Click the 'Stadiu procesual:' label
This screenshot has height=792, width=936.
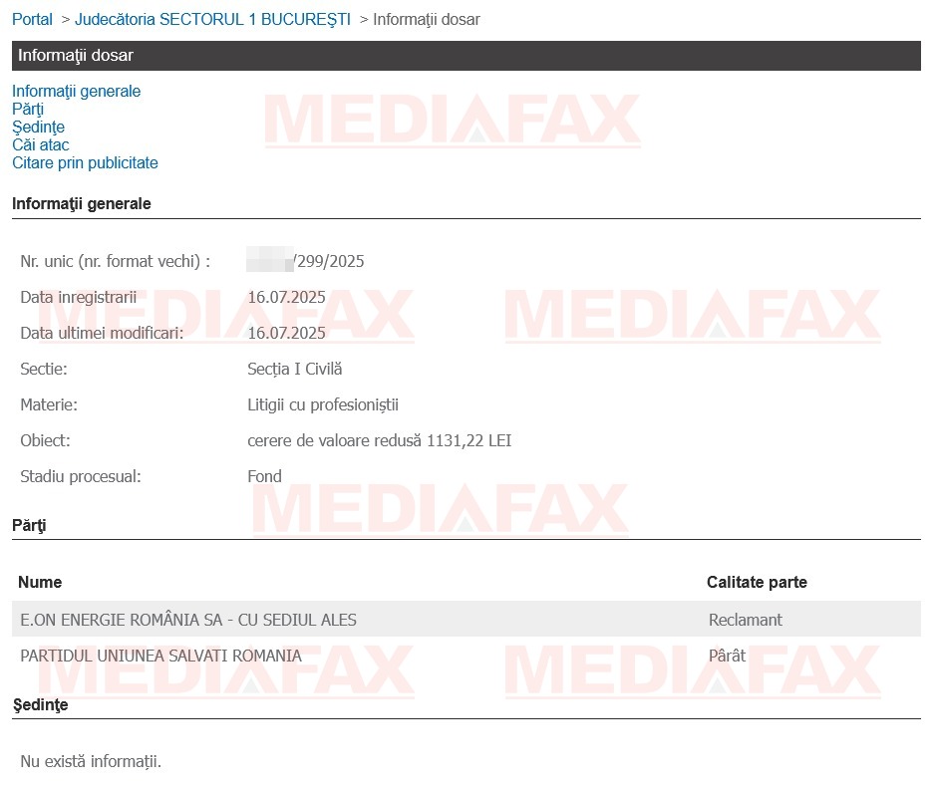[x=81, y=476]
